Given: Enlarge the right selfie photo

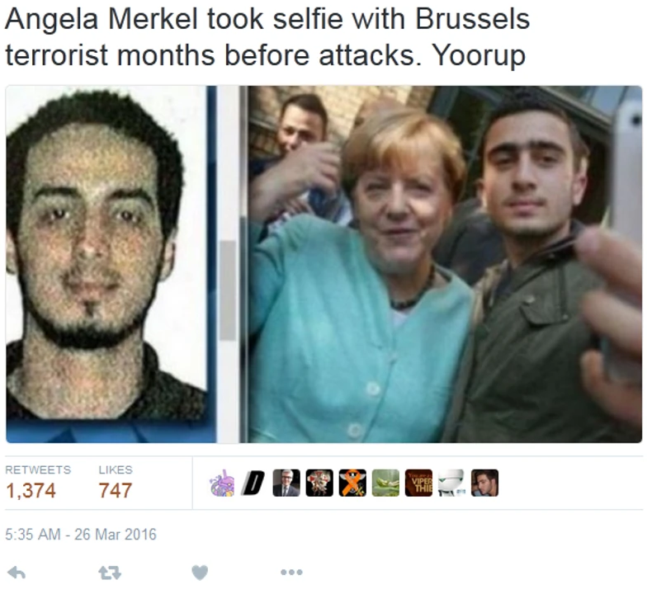Looking at the screenshot, I should pos(445,264).
